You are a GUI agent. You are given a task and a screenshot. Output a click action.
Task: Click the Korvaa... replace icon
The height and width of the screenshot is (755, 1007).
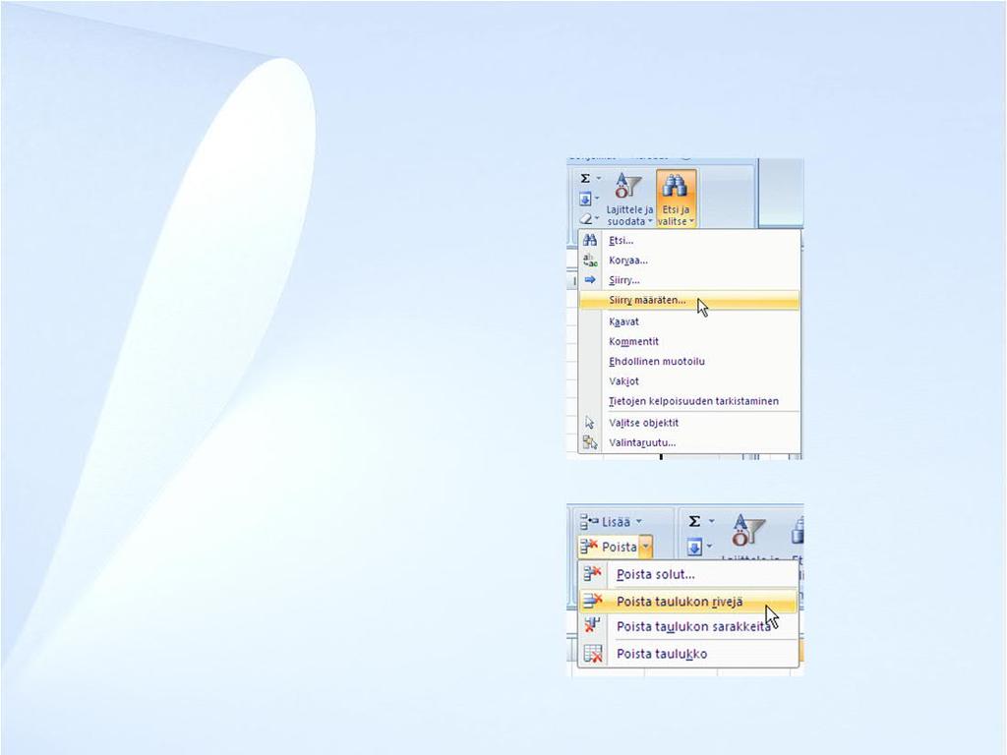click(590, 260)
